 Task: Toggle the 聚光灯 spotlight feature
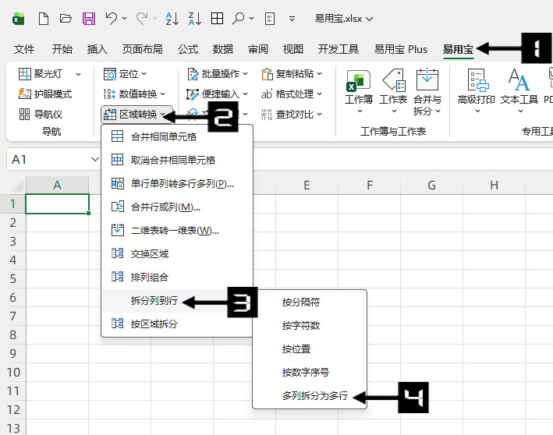pyautogui.click(x=45, y=74)
